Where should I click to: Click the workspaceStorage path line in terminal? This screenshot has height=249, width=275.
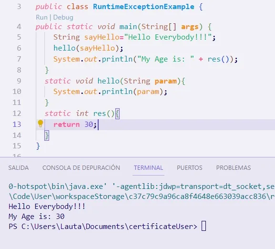point(142,197)
